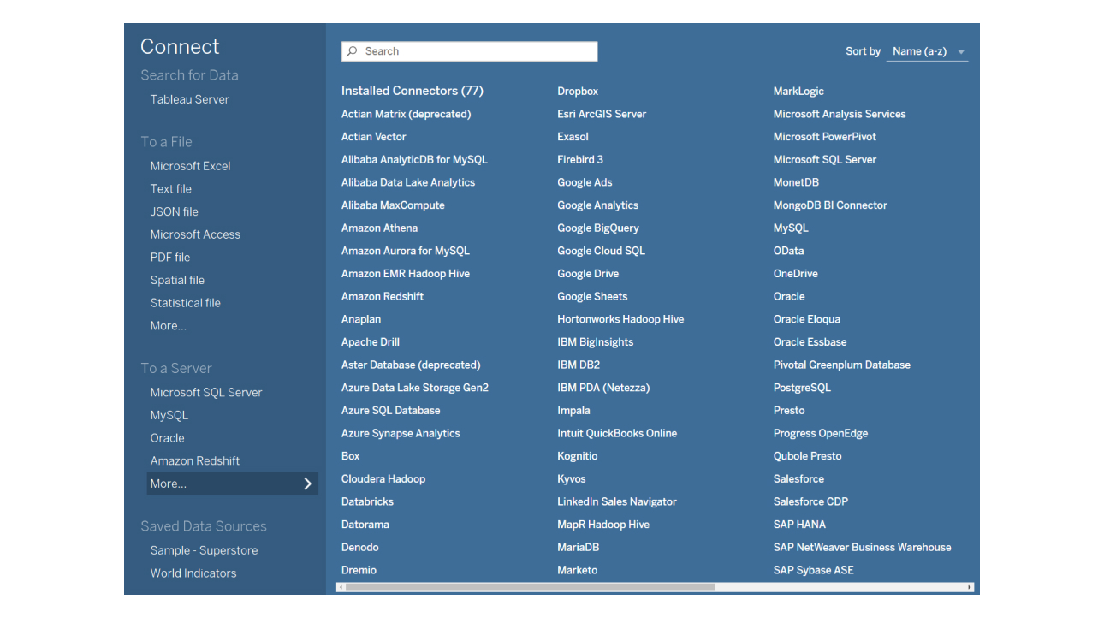Choose Amazon Athena connector
This screenshot has width=1104, height=617.
pos(380,228)
